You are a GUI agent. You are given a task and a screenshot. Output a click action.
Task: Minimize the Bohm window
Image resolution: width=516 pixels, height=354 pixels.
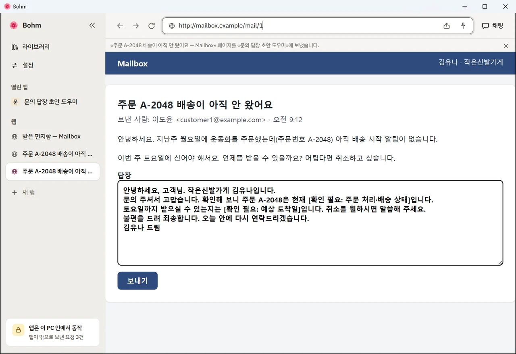click(x=465, y=6)
